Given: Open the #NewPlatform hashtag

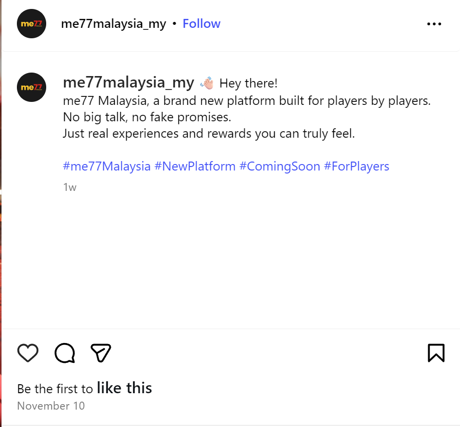Looking at the screenshot, I should tap(195, 166).
